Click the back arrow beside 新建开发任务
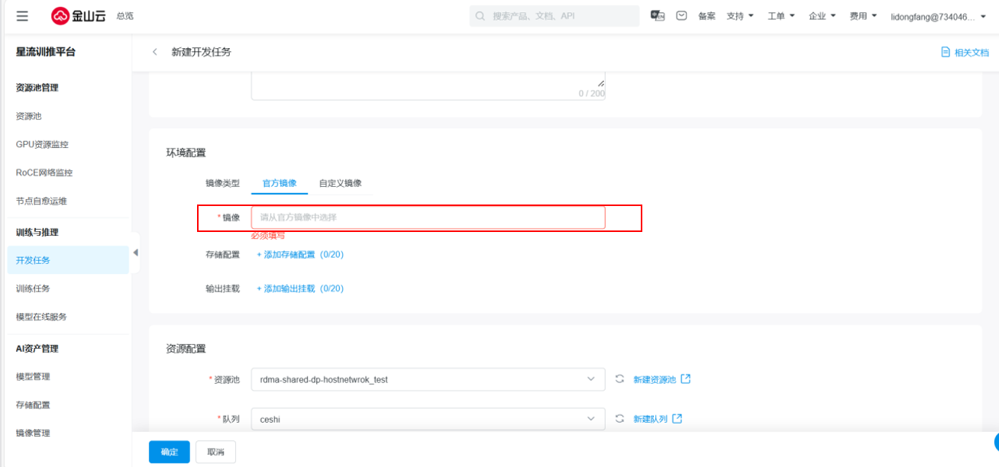999x467 pixels. pos(155,52)
